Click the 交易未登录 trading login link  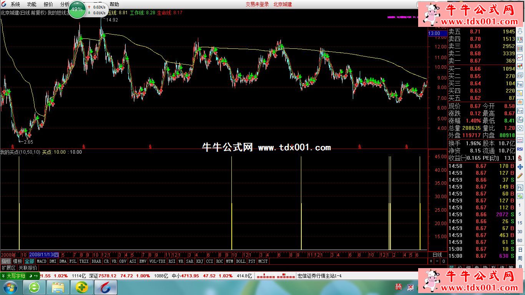(x=257, y=5)
